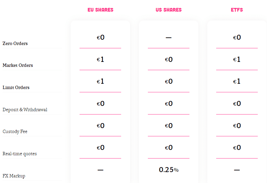Click EU Shares Market Orders €1 value
The height and width of the screenshot is (183, 267).
click(100, 60)
